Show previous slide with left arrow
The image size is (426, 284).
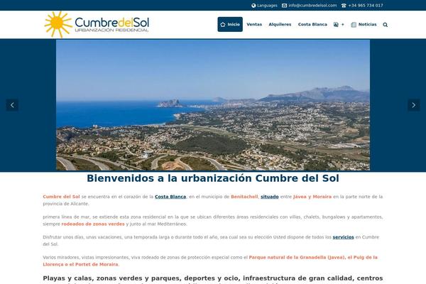(12, 105)
